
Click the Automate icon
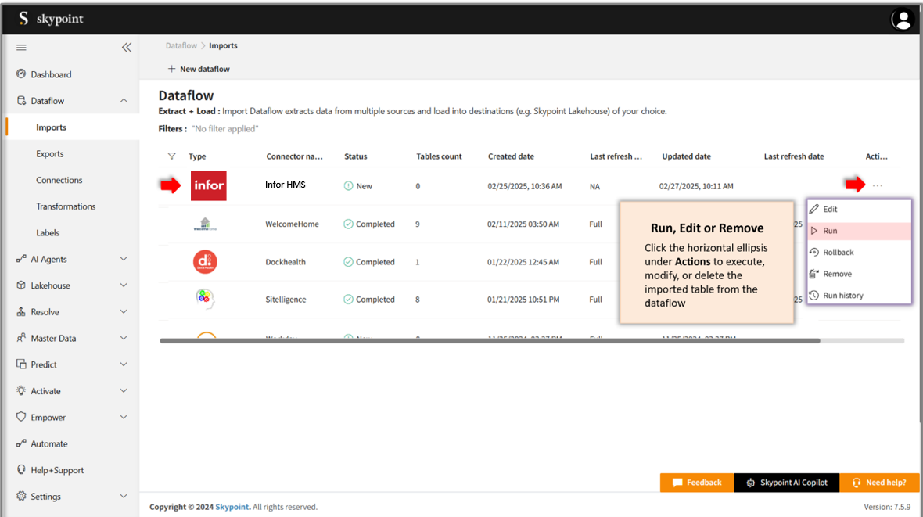(21, 443)
